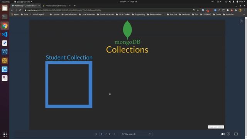
Task: Click the browser back arrow
Action: (12, 10)
